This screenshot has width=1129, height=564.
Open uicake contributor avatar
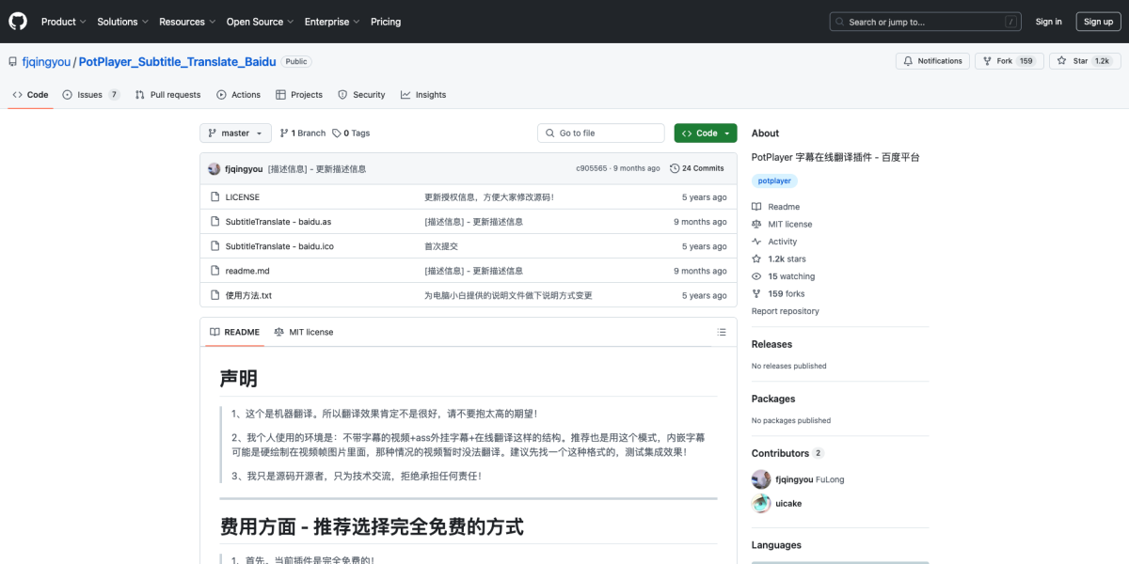pyautogui.click(x=761, y=504)
